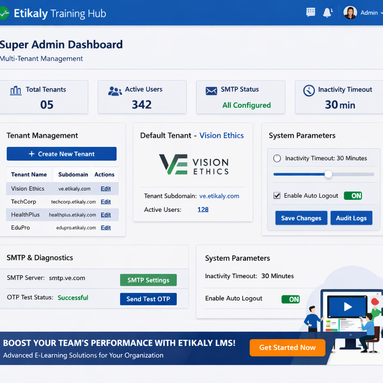The height and width of the screenshot is (383, 383).
Task: Open the messages chat icon in header
Action: (x=310, y=12)
